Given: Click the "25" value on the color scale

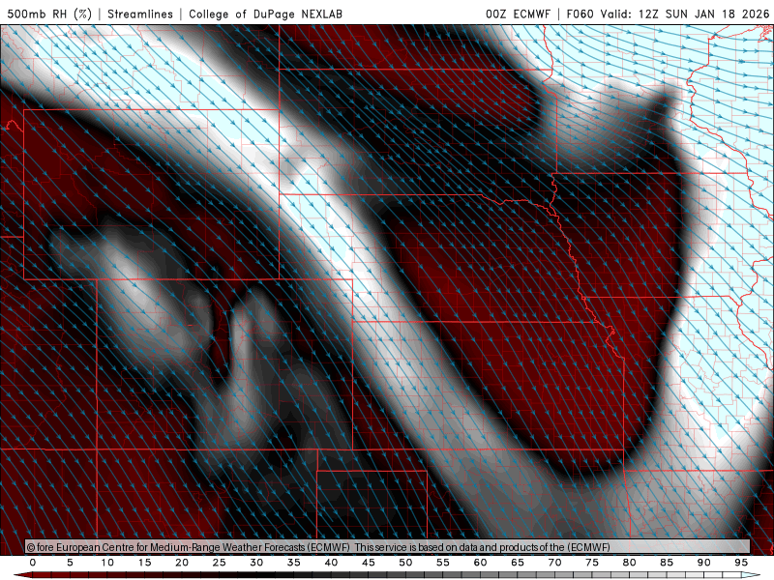Looking at the screenshot, I should (x=220, y=563).
